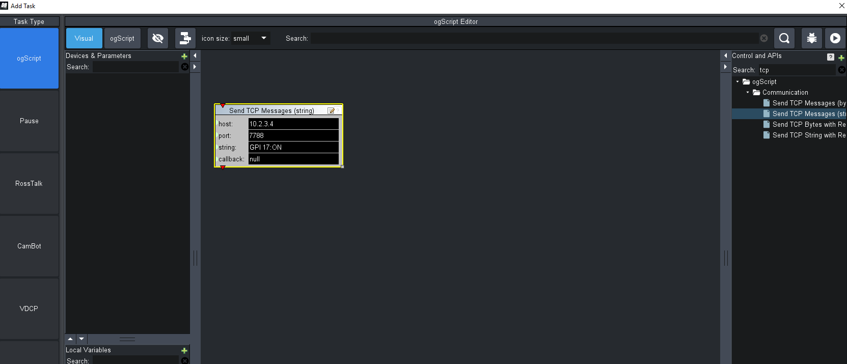Viewport: 847px width, 364px height.
Task: Open the icon size dropdown
Action: click(251, 38)
